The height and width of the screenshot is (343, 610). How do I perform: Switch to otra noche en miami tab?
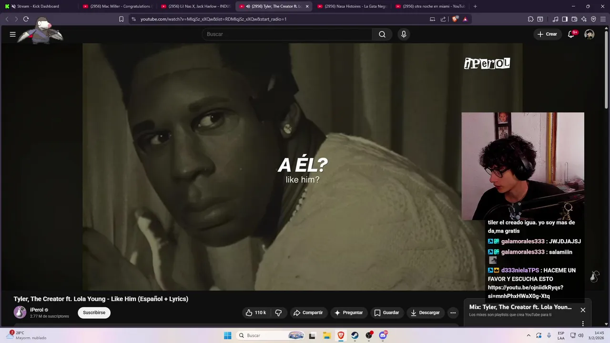click(x=430, y=6)
